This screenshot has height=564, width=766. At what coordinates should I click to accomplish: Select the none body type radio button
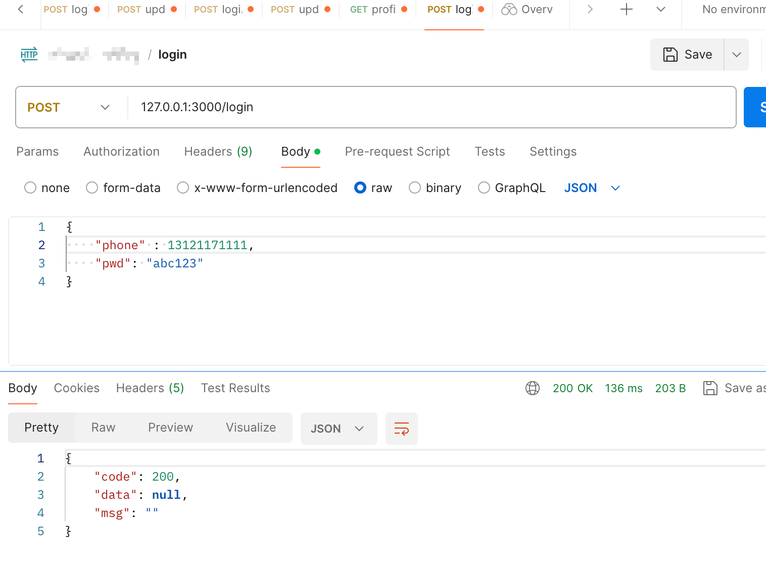click(30, 188)
